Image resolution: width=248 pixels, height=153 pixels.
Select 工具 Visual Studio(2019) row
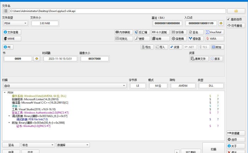coord(34,109)
